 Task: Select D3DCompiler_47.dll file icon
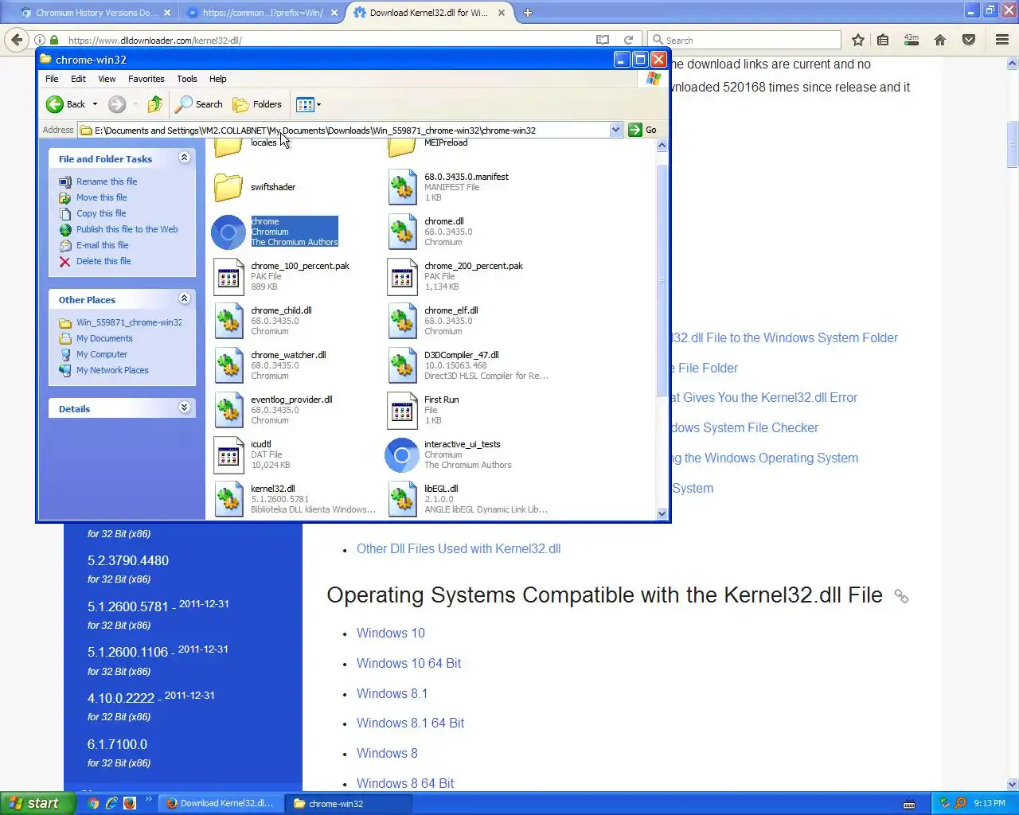[x=402, y=366]
